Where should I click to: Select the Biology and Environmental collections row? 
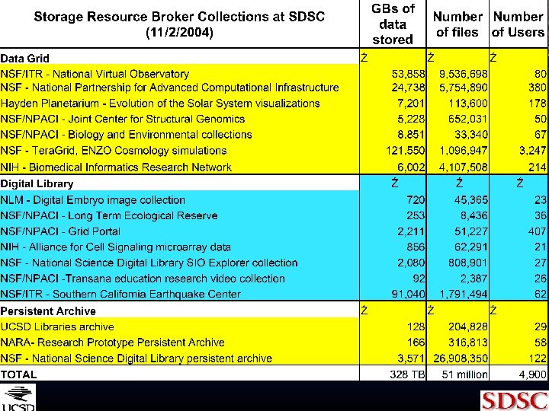point(126,135)
